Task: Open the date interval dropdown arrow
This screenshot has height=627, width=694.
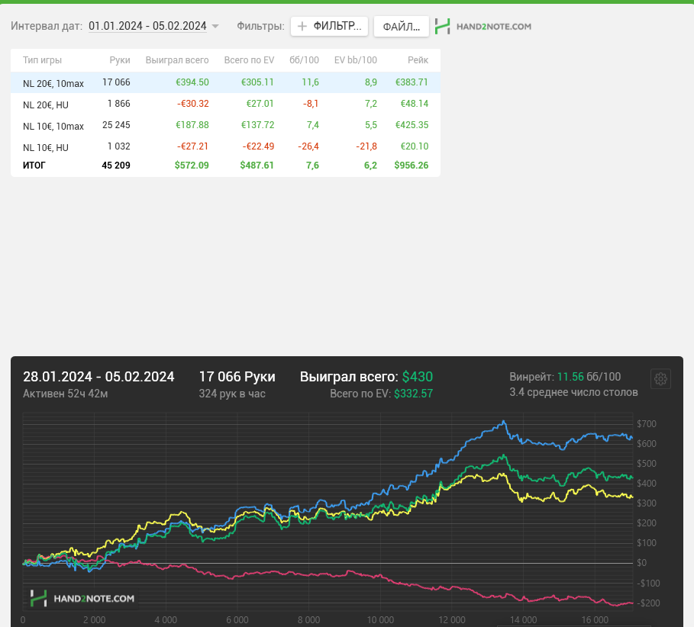Action: pyautogui.click(x=215, y=27)
